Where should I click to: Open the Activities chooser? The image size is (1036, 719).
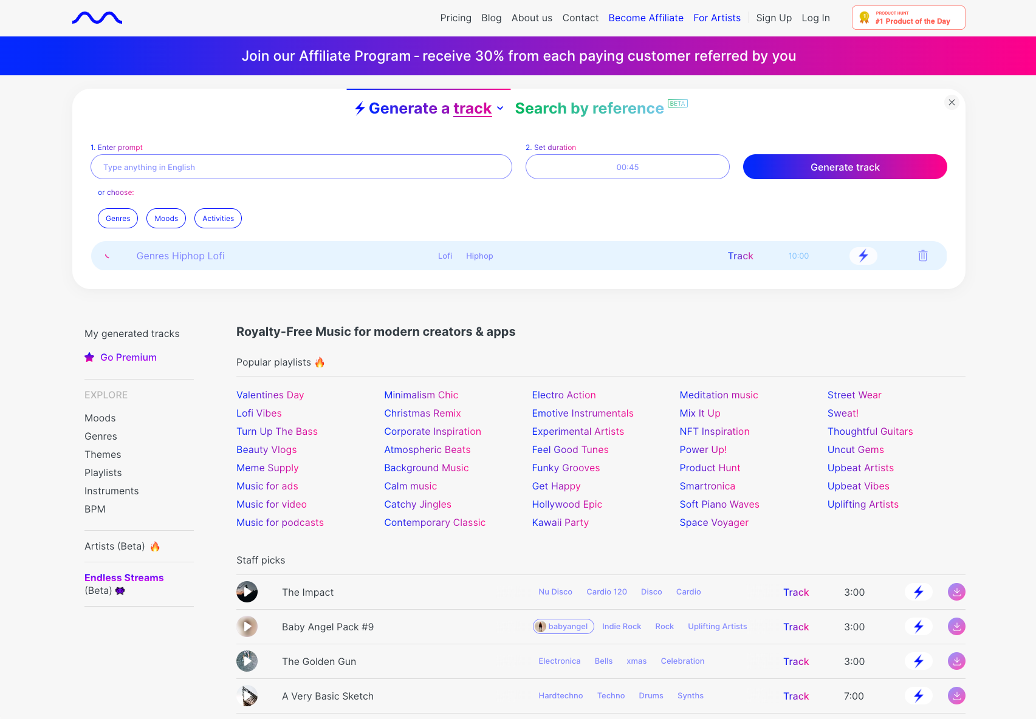tap(218, 219)
